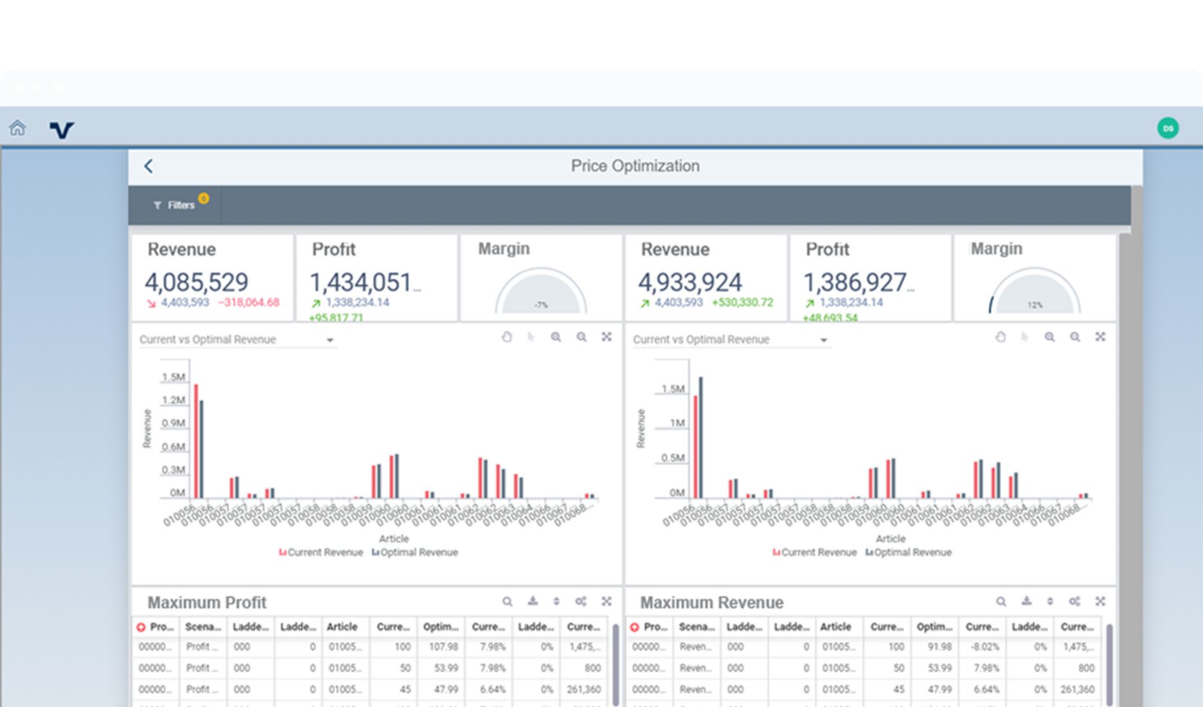
Task: Toggle Optimal Revenue legend in right chart
Action: pos(908,552)
